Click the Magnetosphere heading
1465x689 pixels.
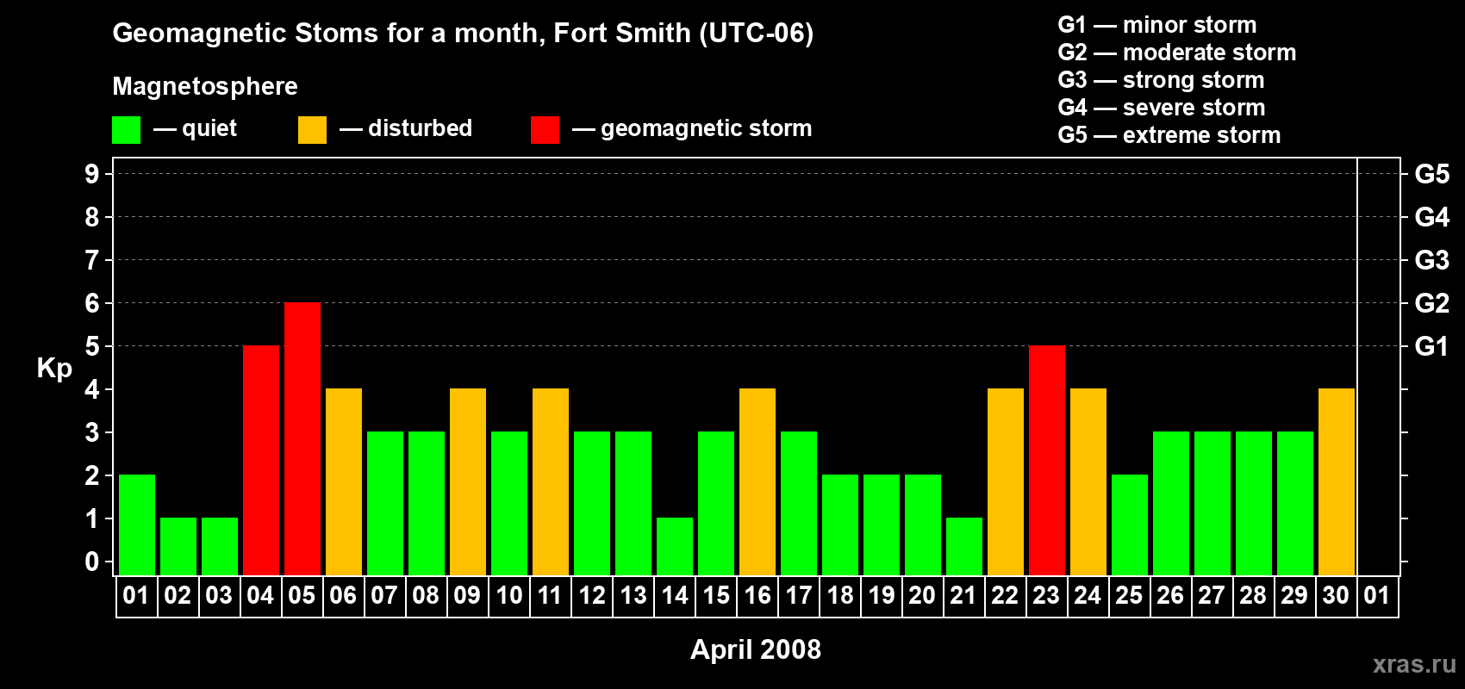205,86
